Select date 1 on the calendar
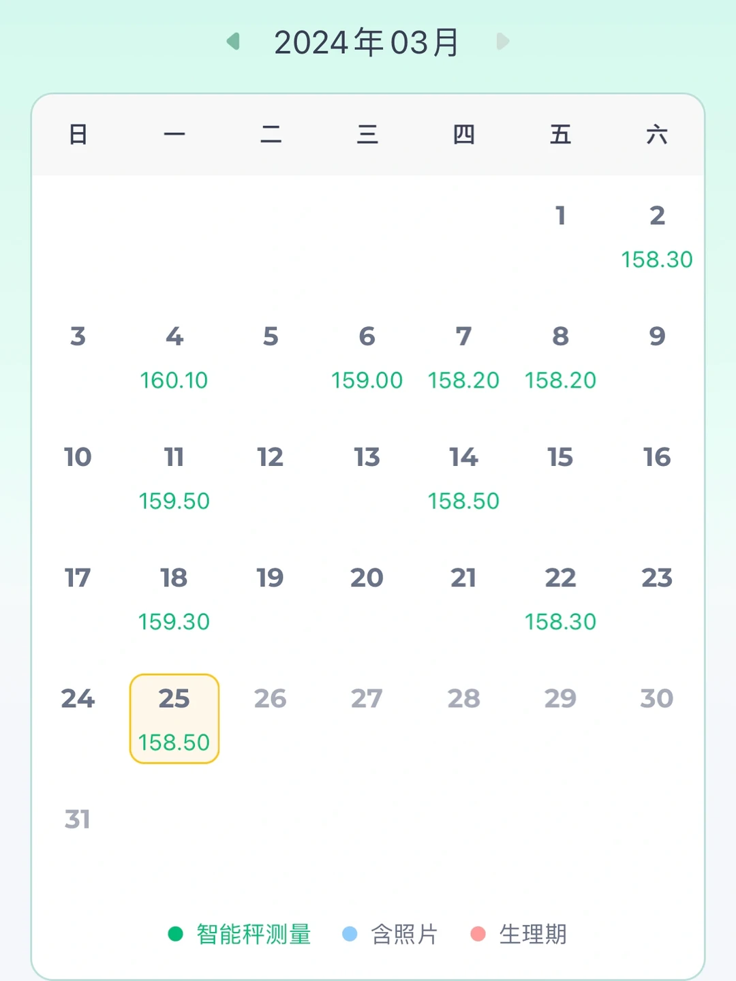The height and width of the screenshot is (981, 736). click(x=560, y=217)
